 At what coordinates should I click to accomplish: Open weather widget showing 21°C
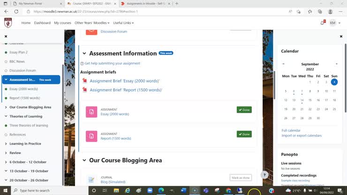[293, 191]
